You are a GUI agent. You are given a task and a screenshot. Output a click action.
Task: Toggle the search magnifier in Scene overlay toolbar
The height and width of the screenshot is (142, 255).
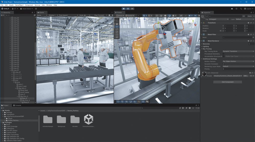(139, 102)
